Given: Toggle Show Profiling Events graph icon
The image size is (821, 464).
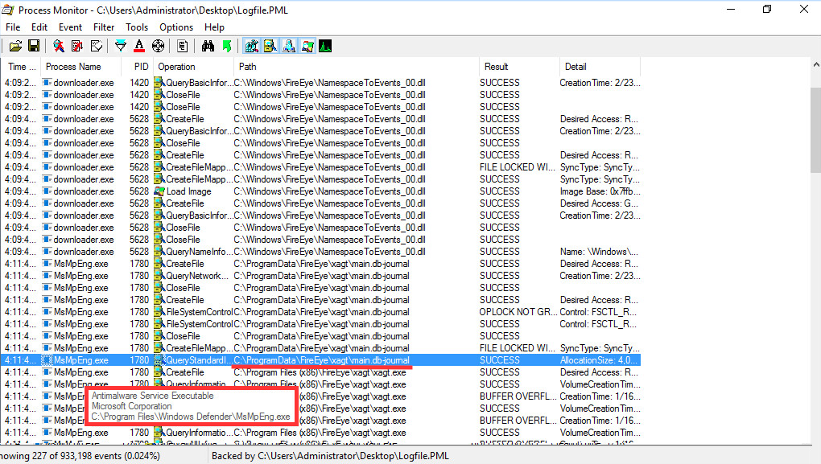Looking at the screenshot, I should tap(325, 46).
